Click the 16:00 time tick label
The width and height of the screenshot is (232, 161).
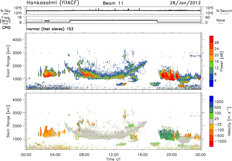coord(142,155)
